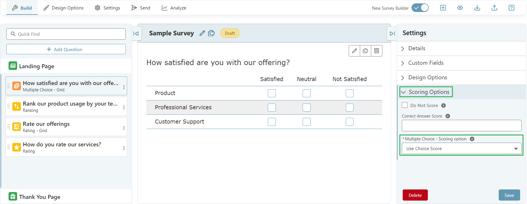
Task: Check Neutral for Professional Services row
Action: point(307,108)
